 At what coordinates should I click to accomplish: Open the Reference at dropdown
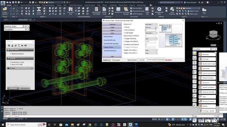click(151, 24)
